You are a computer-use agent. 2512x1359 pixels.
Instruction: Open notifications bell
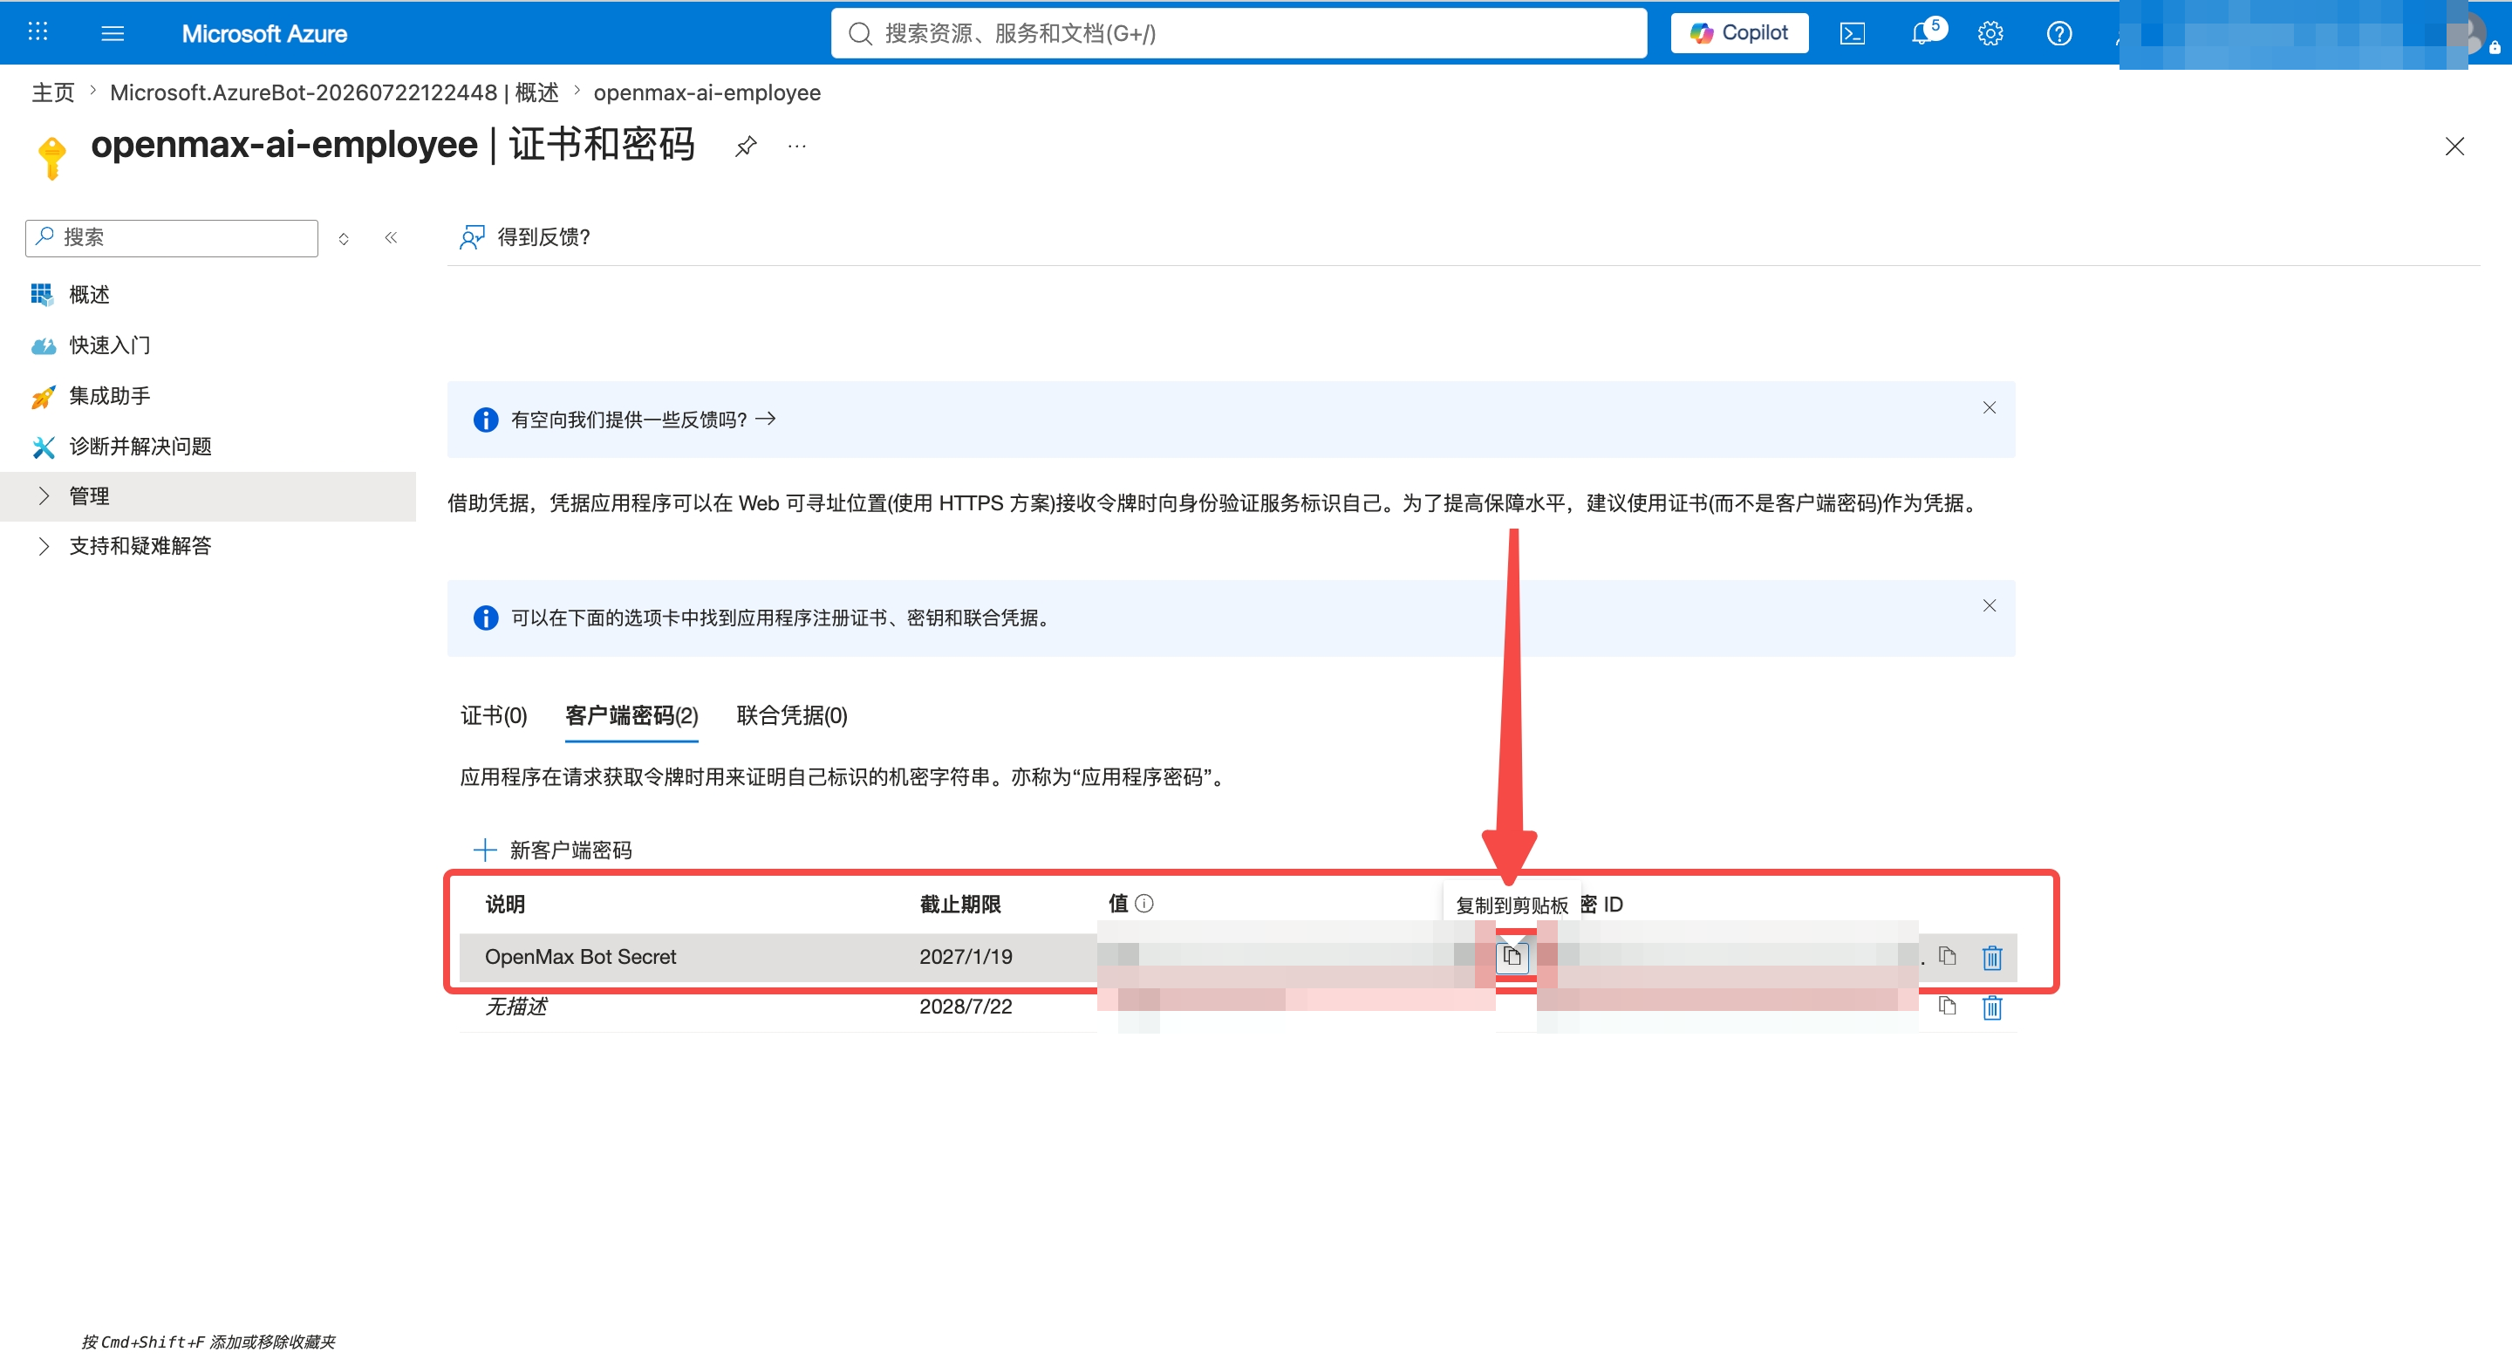coord(1922,33)
